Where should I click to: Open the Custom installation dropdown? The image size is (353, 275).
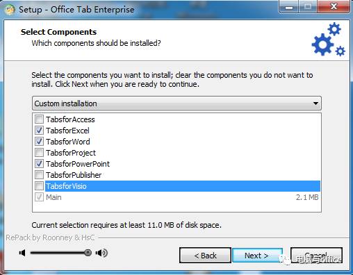pyautogui.click(x=176, y=103)
